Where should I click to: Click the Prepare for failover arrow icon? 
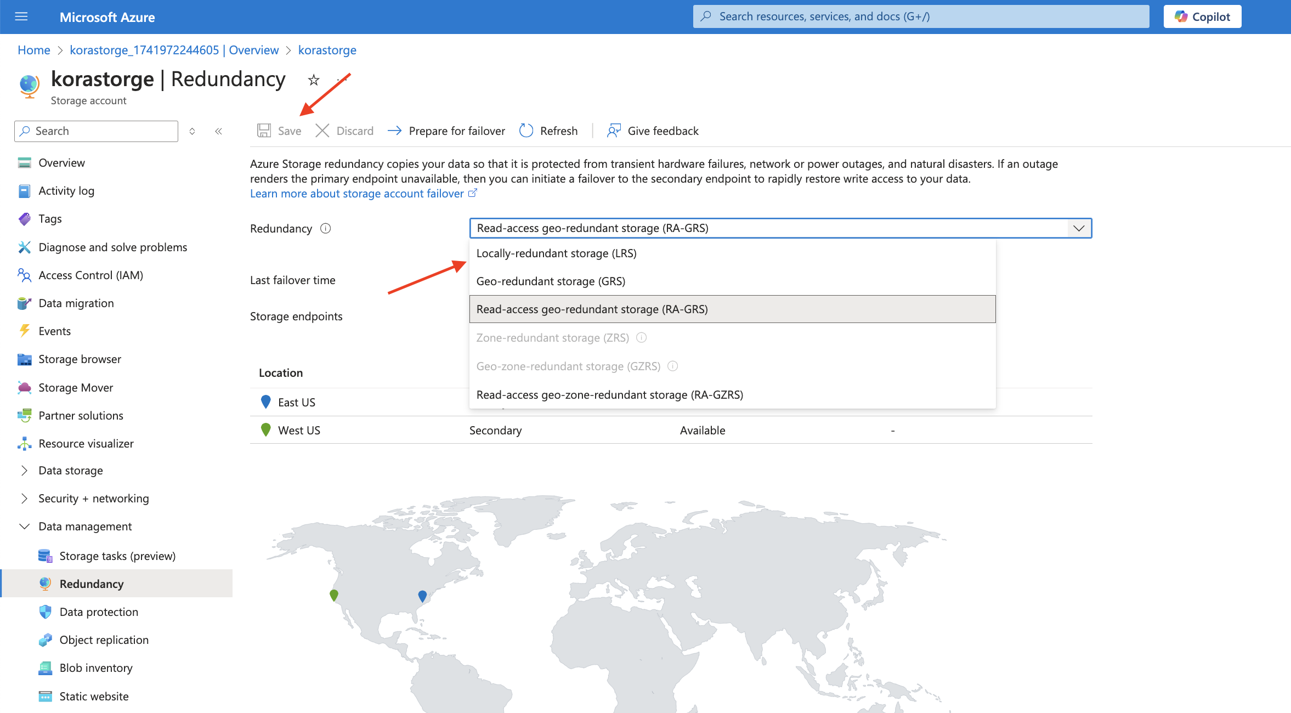point(394,131)
